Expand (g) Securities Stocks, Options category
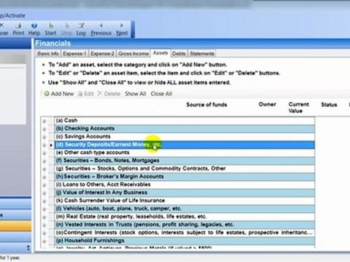350x262 pixels. pyautogui.click(x=44, y=169)
